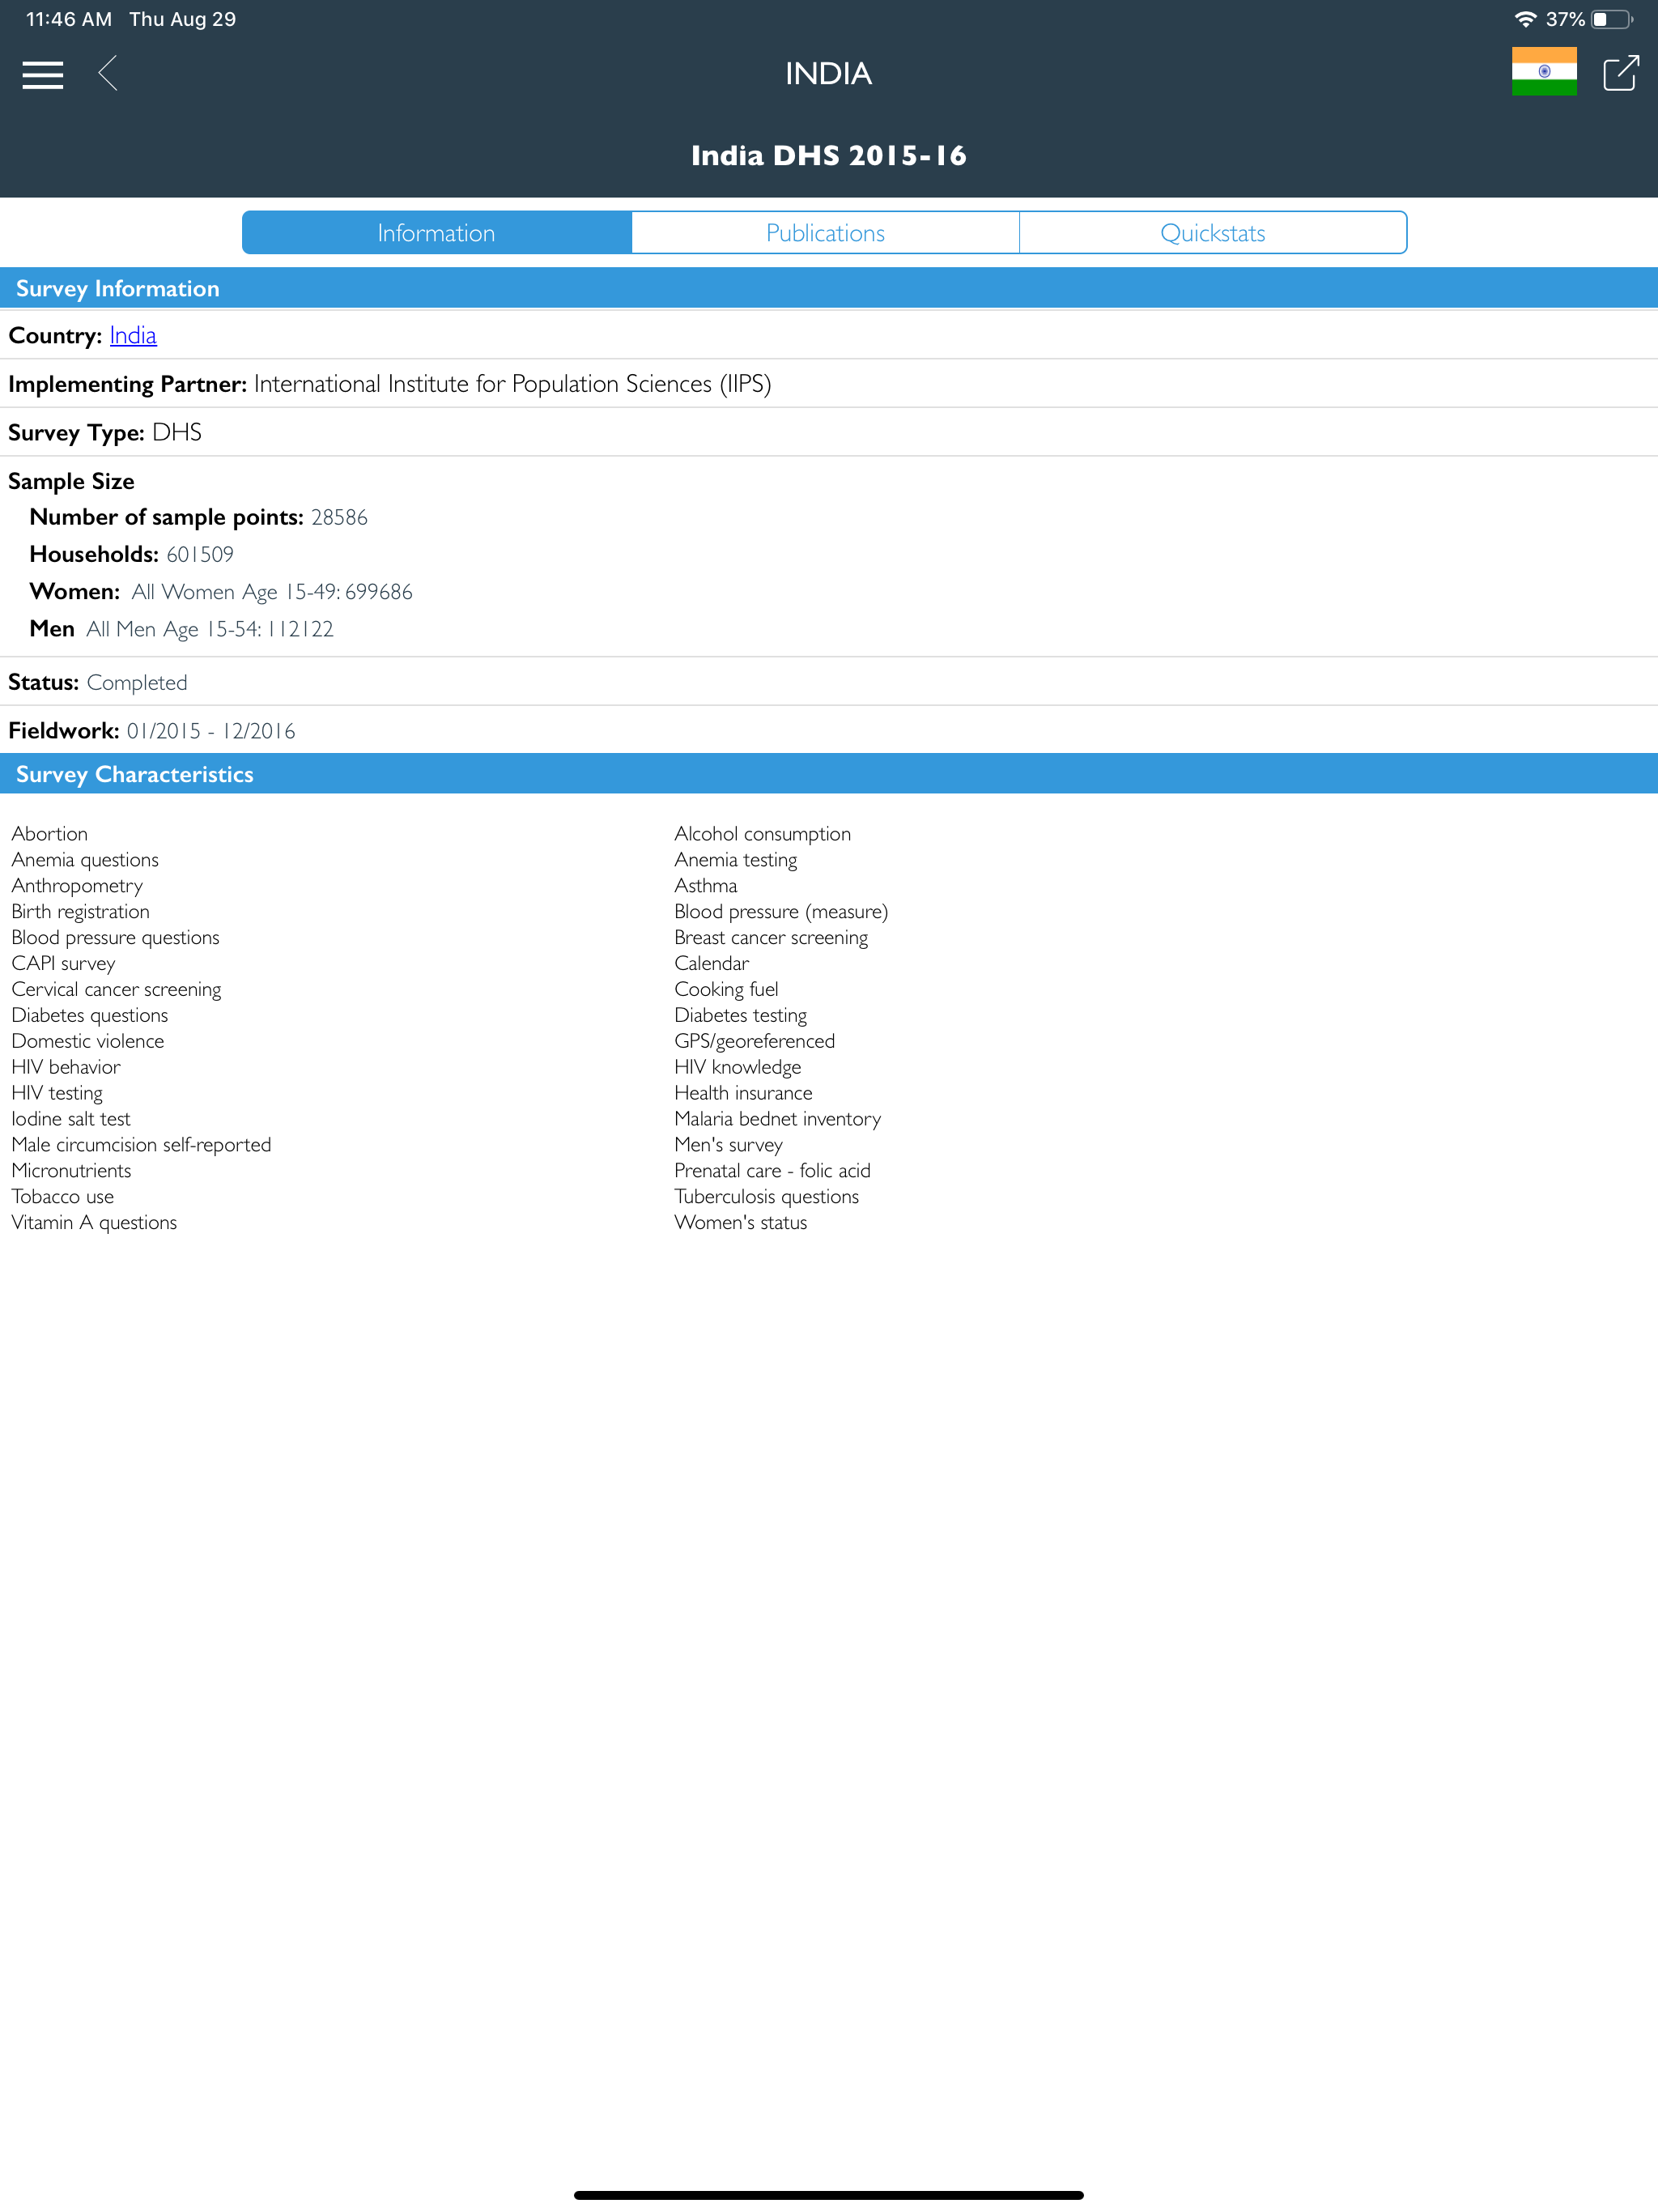Tap the Breast cancer screening item
Screen dimensions: 1658x2212
coord(771,937)
